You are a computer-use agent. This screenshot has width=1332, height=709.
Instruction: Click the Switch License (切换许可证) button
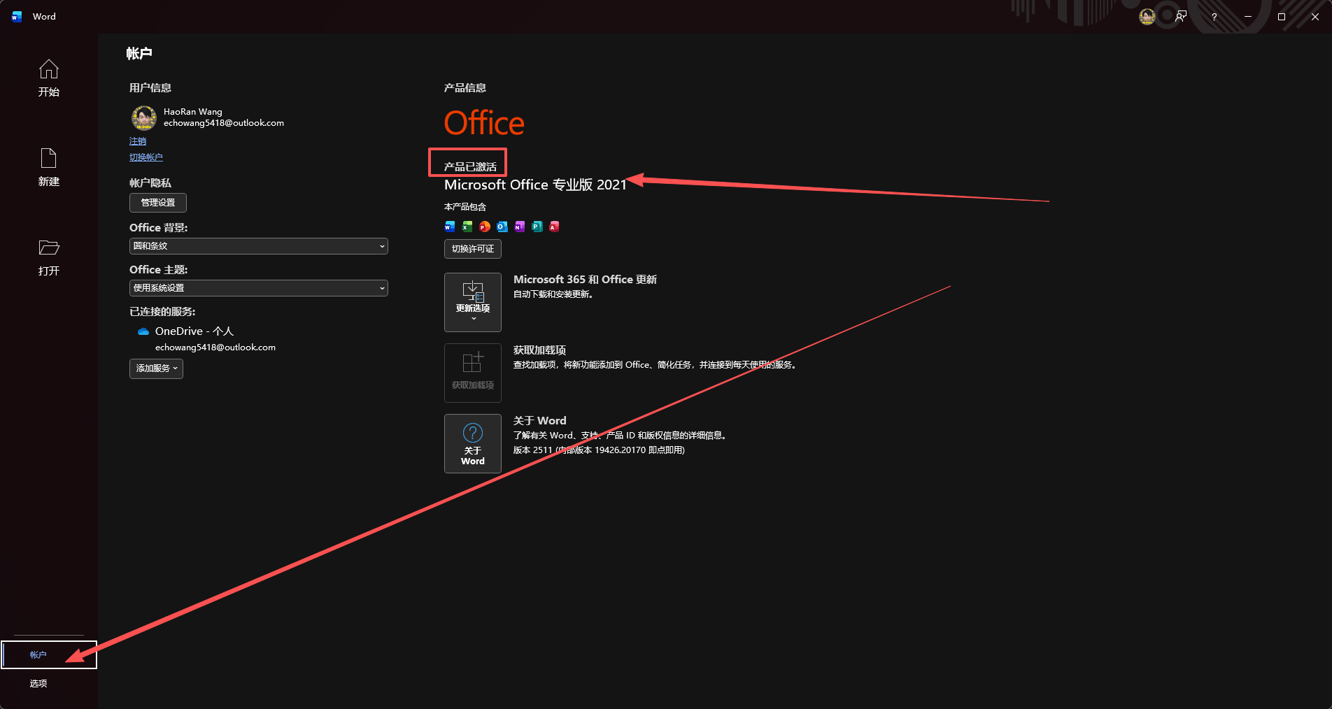[x=473, y=249]
